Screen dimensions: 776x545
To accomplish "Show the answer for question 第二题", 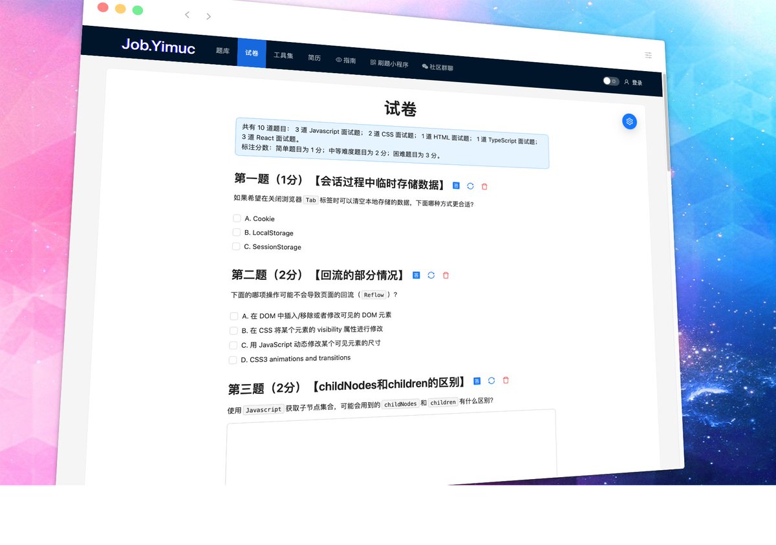I will click(416, 275).
